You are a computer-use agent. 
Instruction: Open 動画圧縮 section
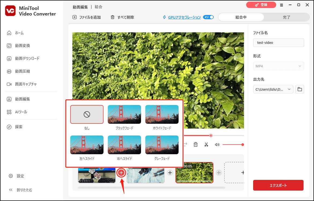pos(19,71)
